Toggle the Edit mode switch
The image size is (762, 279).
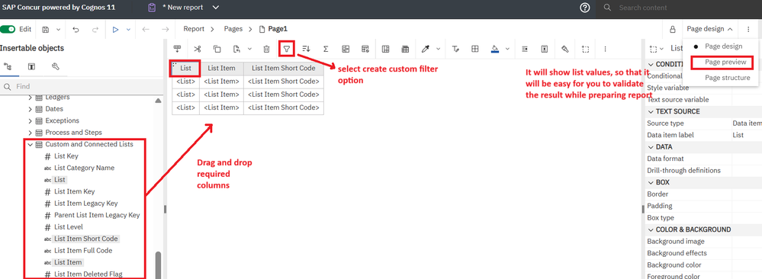coord(8,29)
